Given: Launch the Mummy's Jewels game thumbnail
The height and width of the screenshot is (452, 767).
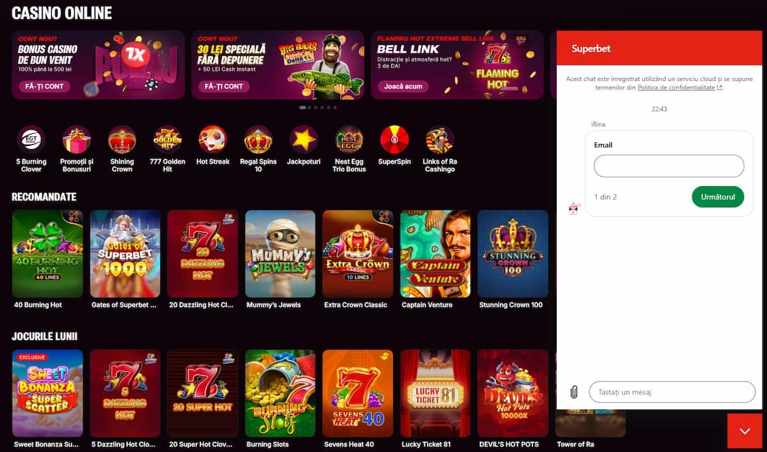Looking at the screenshot, I should tap(280, 254).
